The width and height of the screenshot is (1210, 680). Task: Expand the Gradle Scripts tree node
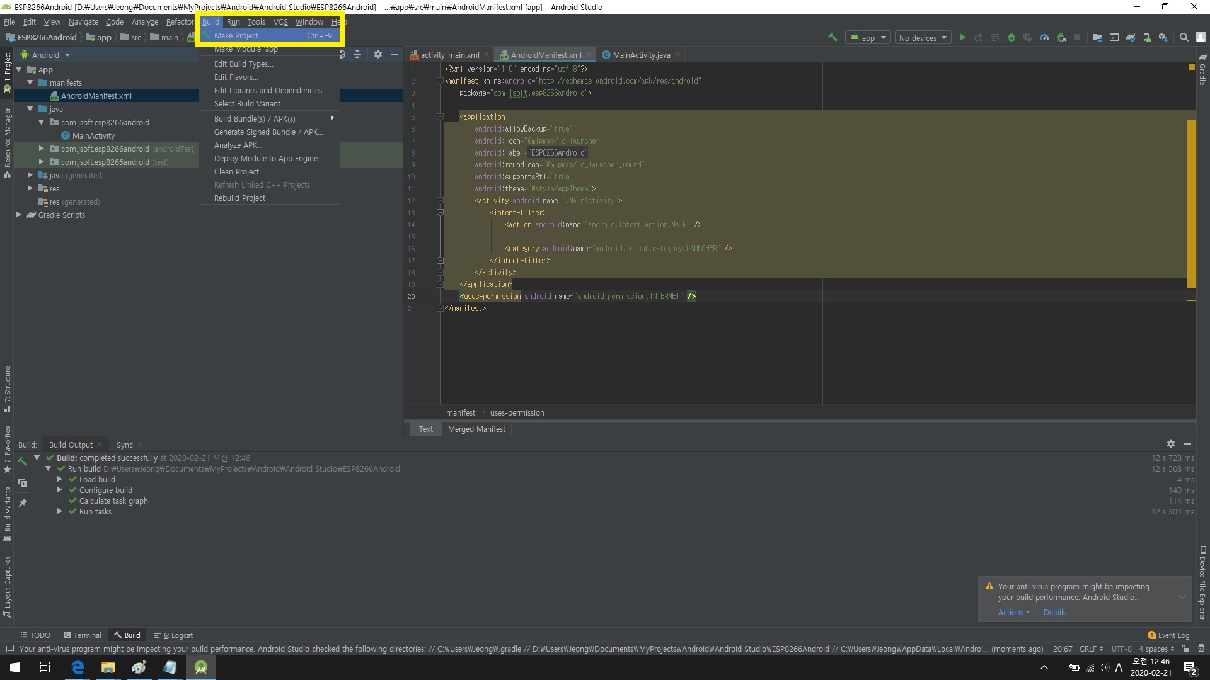pos(19,215)
